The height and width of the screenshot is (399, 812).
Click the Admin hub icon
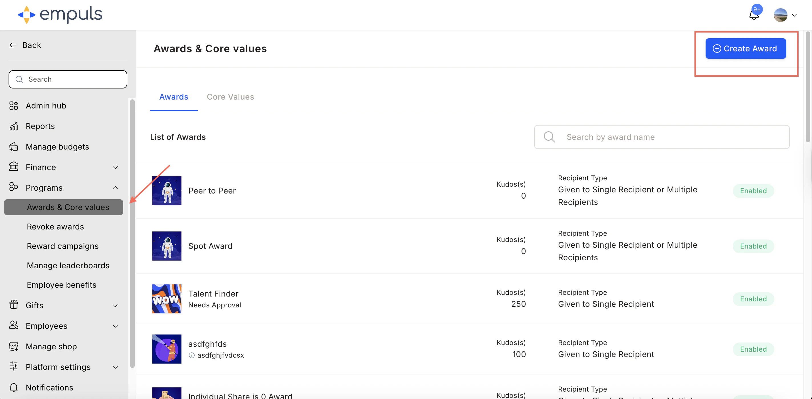pyautogui.click(x=14, y=106)
